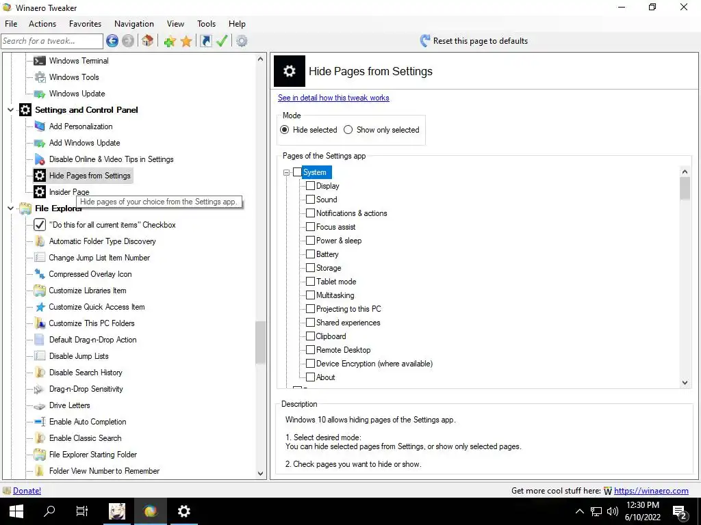This screenshot has height=525, width=701.
Task: Open the winaero.com link
Action: (x=651, y=491)
